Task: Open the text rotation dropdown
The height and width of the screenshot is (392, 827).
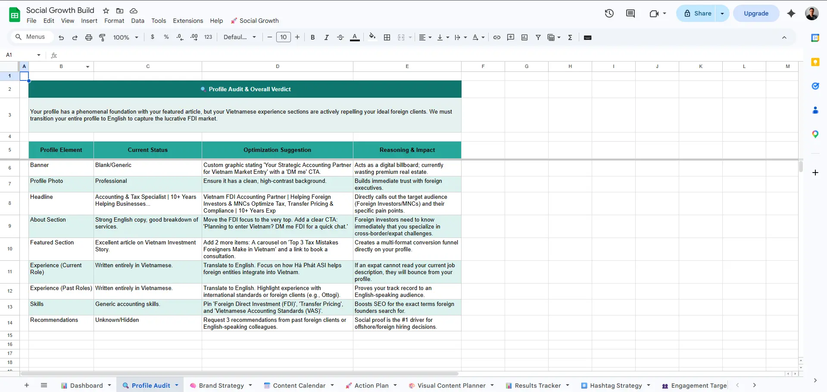Action: click(x=478, y=37)
